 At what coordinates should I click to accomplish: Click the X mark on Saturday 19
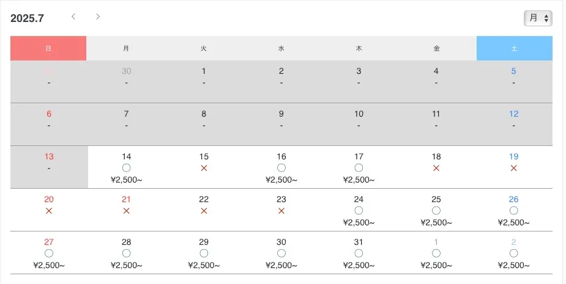click(513, 168)
